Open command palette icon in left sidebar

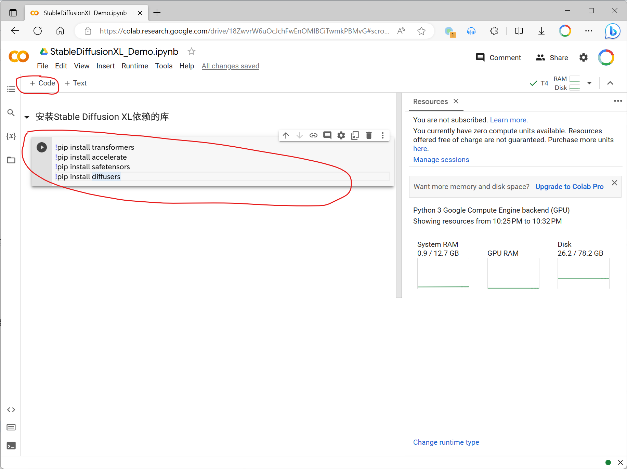click(x=11, y=427)
